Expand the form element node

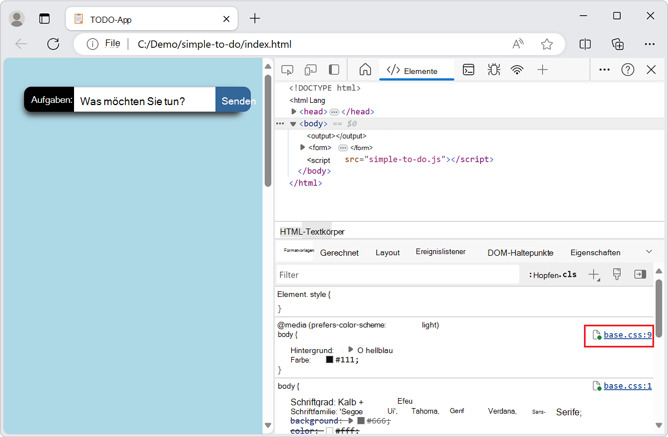[301, 147]
